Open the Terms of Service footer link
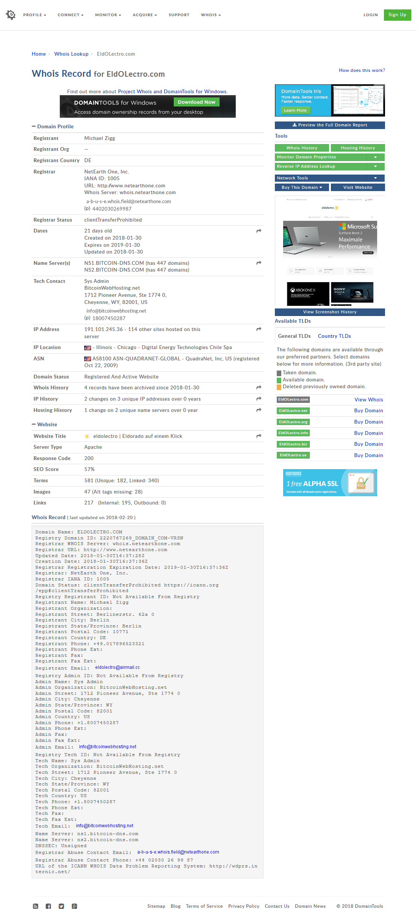 205,906
